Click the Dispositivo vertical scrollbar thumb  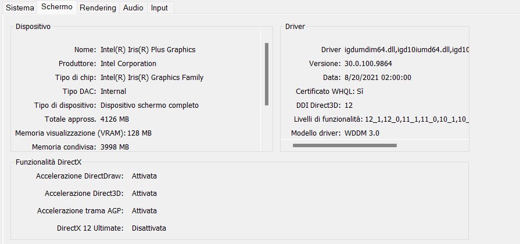(267, 74)
